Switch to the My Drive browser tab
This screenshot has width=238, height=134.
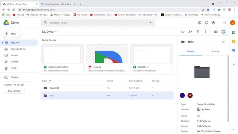click(x=20, y=4)
